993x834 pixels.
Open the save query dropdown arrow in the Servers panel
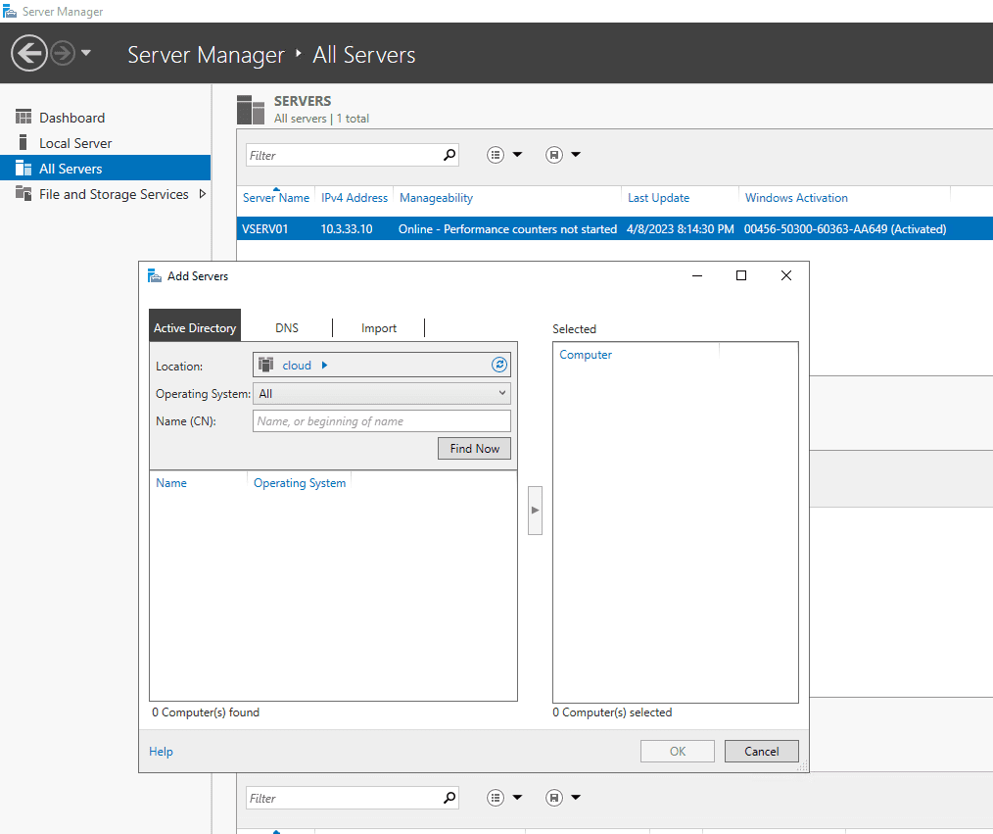click(x=576, y=155)
